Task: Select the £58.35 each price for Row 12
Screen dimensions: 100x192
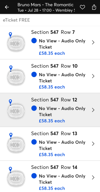Action: 52,121
